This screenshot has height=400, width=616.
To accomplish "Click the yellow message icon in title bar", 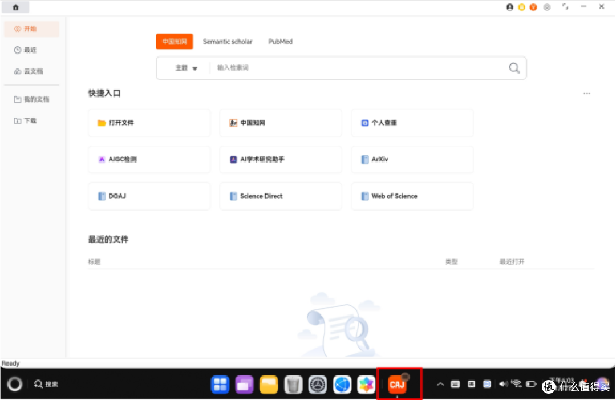I will tap(521, 7).
